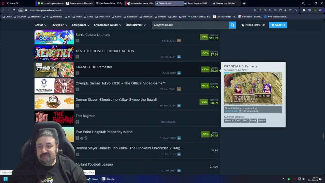Expand the Özel Kısımlar dropdown
This screenshot has height=183, width=325.
(x=136, y=25)
